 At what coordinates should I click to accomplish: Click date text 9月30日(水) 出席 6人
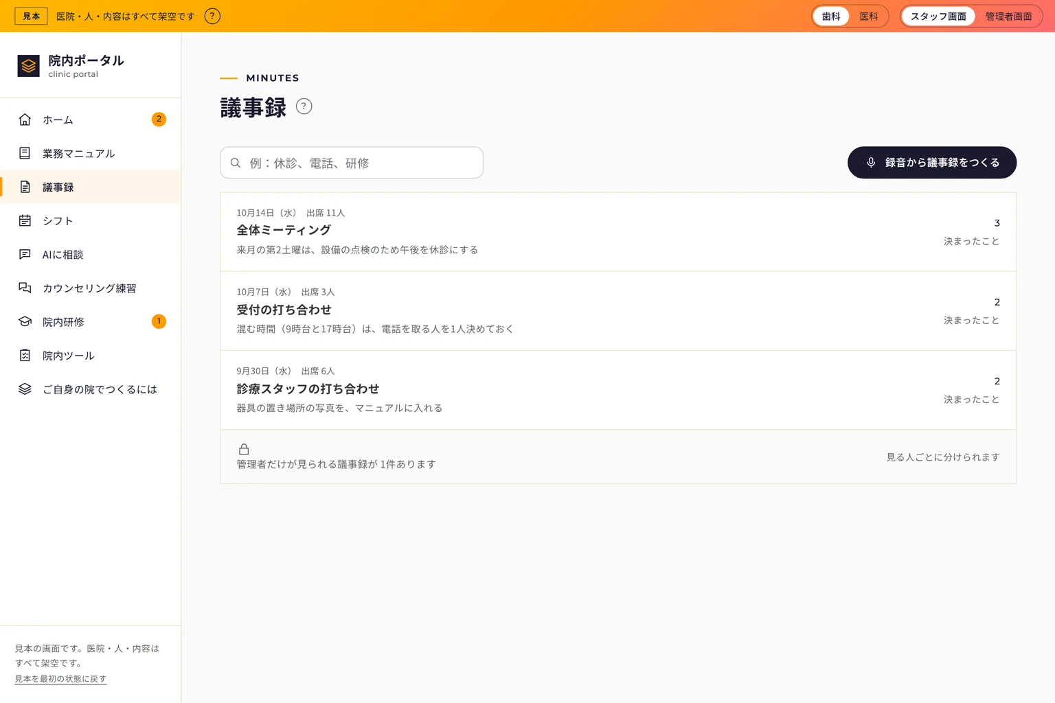click(x=286, y=371)
